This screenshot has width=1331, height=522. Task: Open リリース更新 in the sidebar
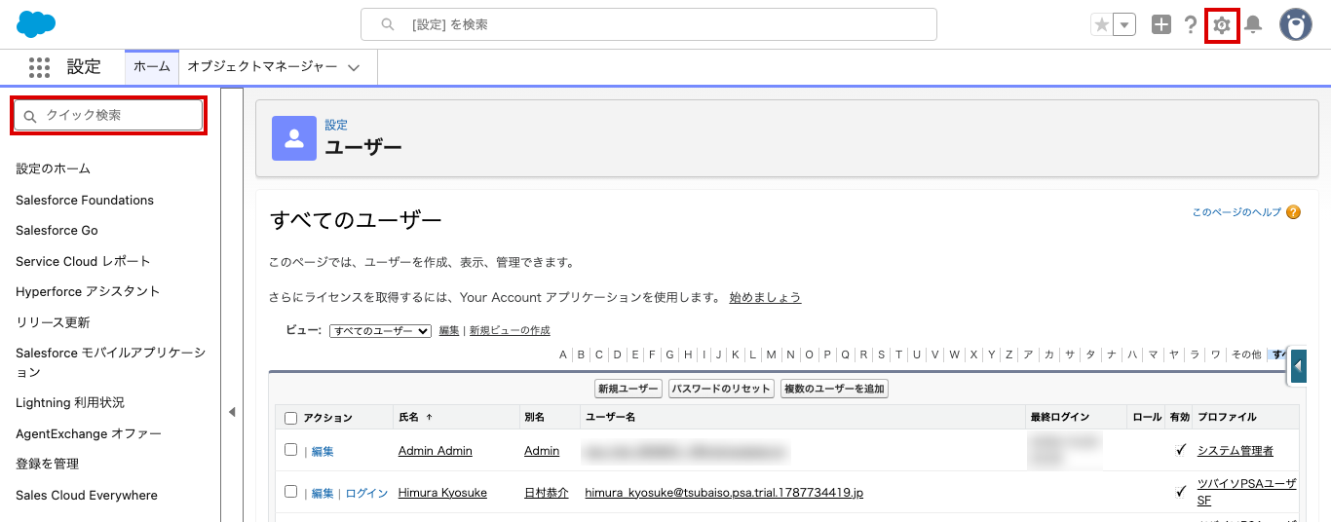coord(53,322)
